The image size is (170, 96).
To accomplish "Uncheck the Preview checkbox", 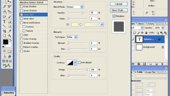I will 114,16.
